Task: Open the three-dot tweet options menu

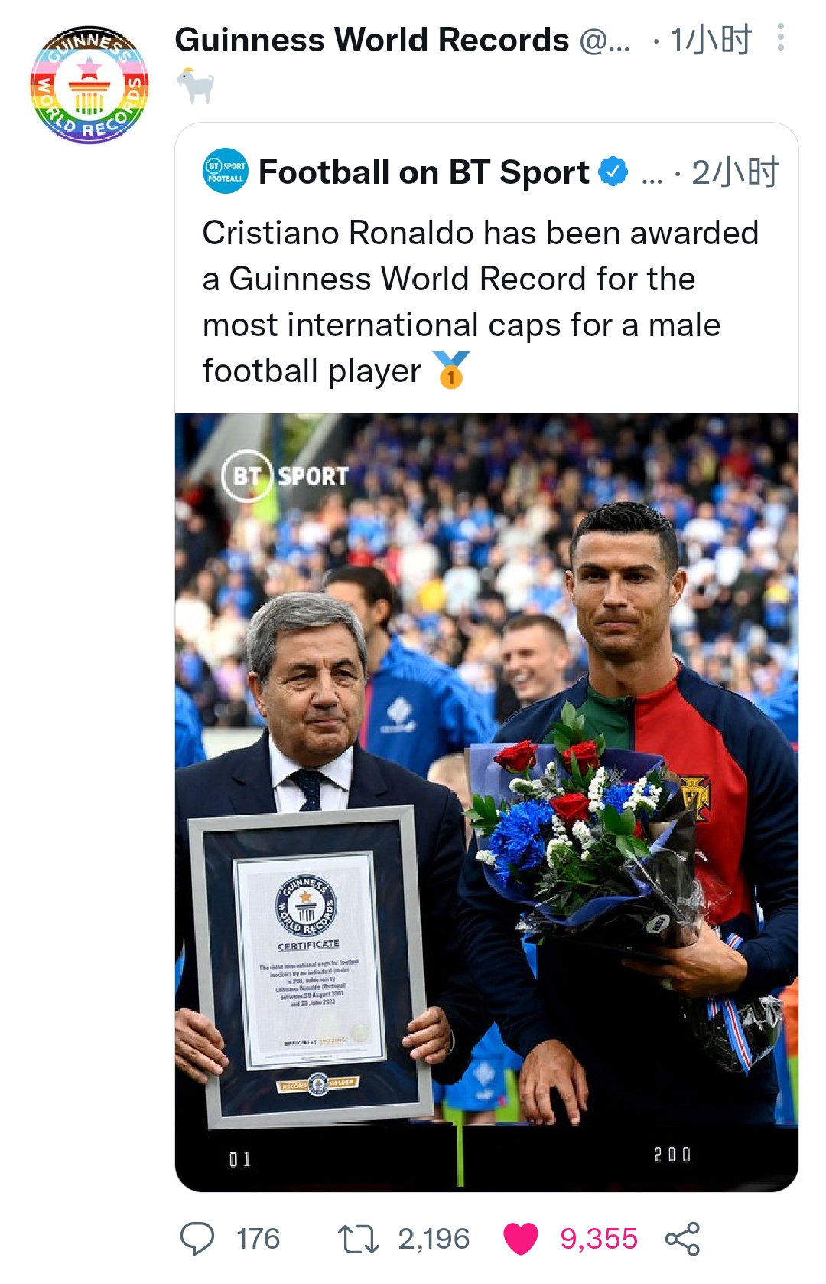Action: point(780,38)
